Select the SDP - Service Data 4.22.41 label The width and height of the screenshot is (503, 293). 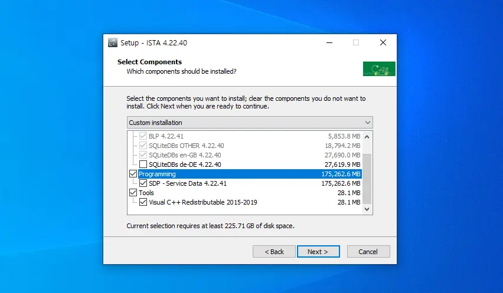188,183
